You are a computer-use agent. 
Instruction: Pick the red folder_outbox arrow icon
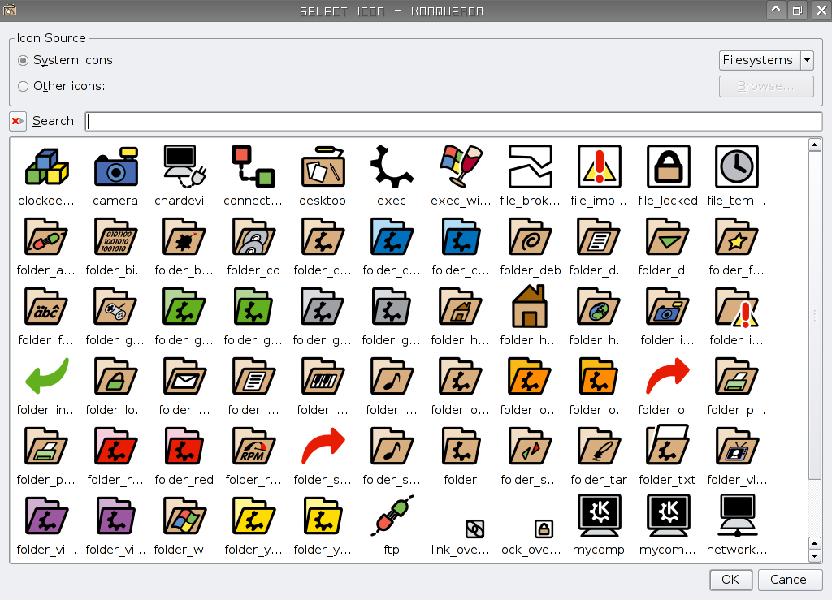click(668, 375)
